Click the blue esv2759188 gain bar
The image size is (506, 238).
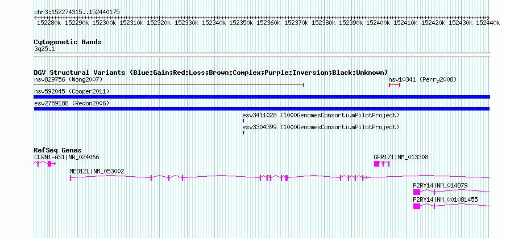click(262, 109)
